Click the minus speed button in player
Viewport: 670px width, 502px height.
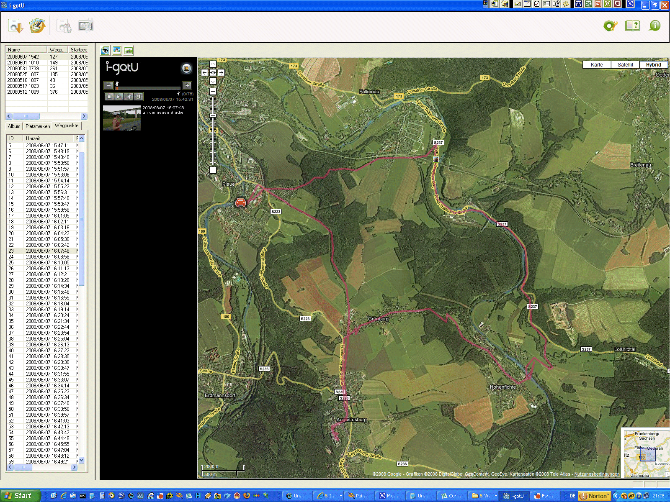(x=108, y=85)
